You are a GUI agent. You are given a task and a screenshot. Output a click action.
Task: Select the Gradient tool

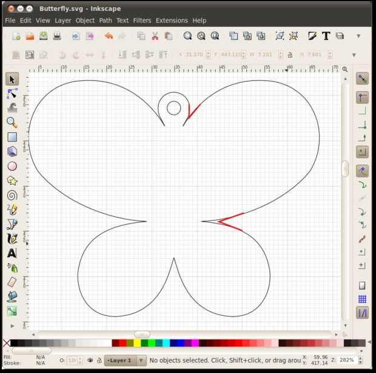[12, 311]
